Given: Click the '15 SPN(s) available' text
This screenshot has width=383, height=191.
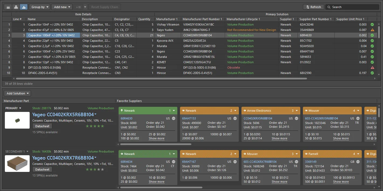Looking at the screenshot, I should pos(45,132).
